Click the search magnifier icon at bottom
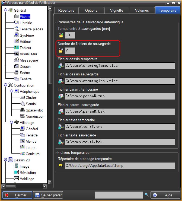182x201 pixels. point(147,195)
